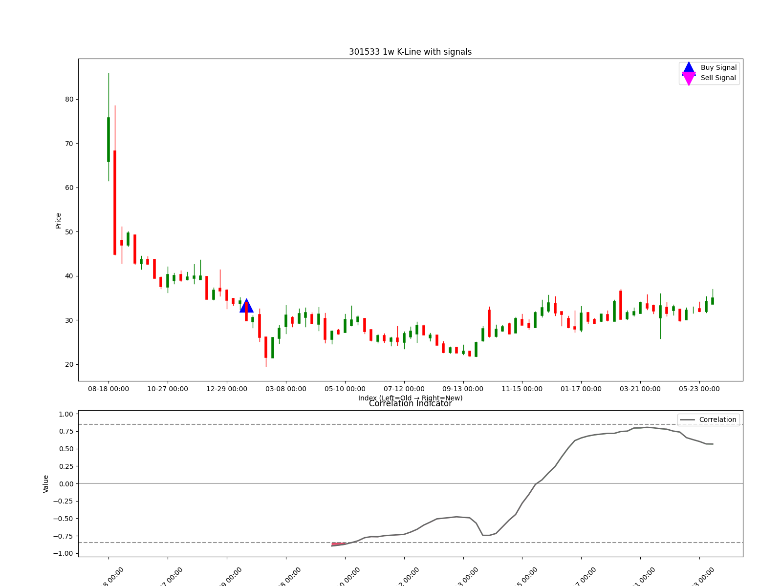The image size is (782, 586).
Task: Click the price axis tick '60'
Action: (69, 188)
